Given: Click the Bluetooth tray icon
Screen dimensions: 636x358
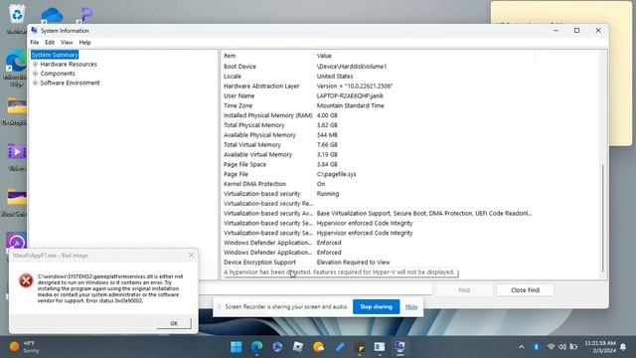Looking at the screenshot, I should [x=537, y=347].
